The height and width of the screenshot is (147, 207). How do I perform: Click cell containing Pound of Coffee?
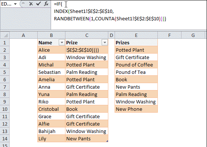tap(136, 65)
